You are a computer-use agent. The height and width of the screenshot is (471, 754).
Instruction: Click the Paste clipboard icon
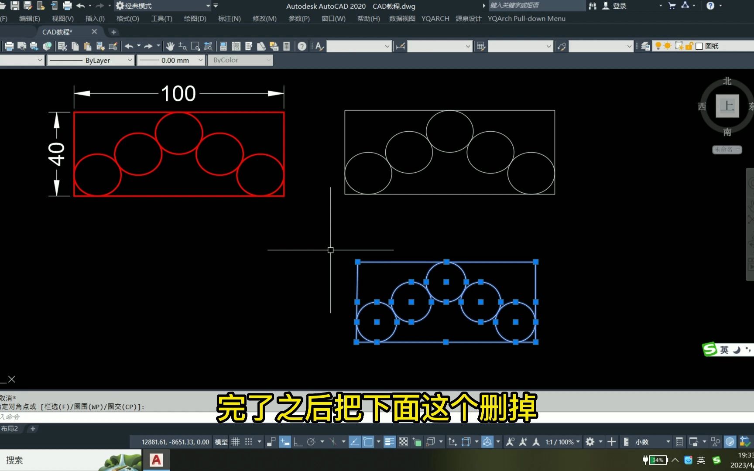87,46
